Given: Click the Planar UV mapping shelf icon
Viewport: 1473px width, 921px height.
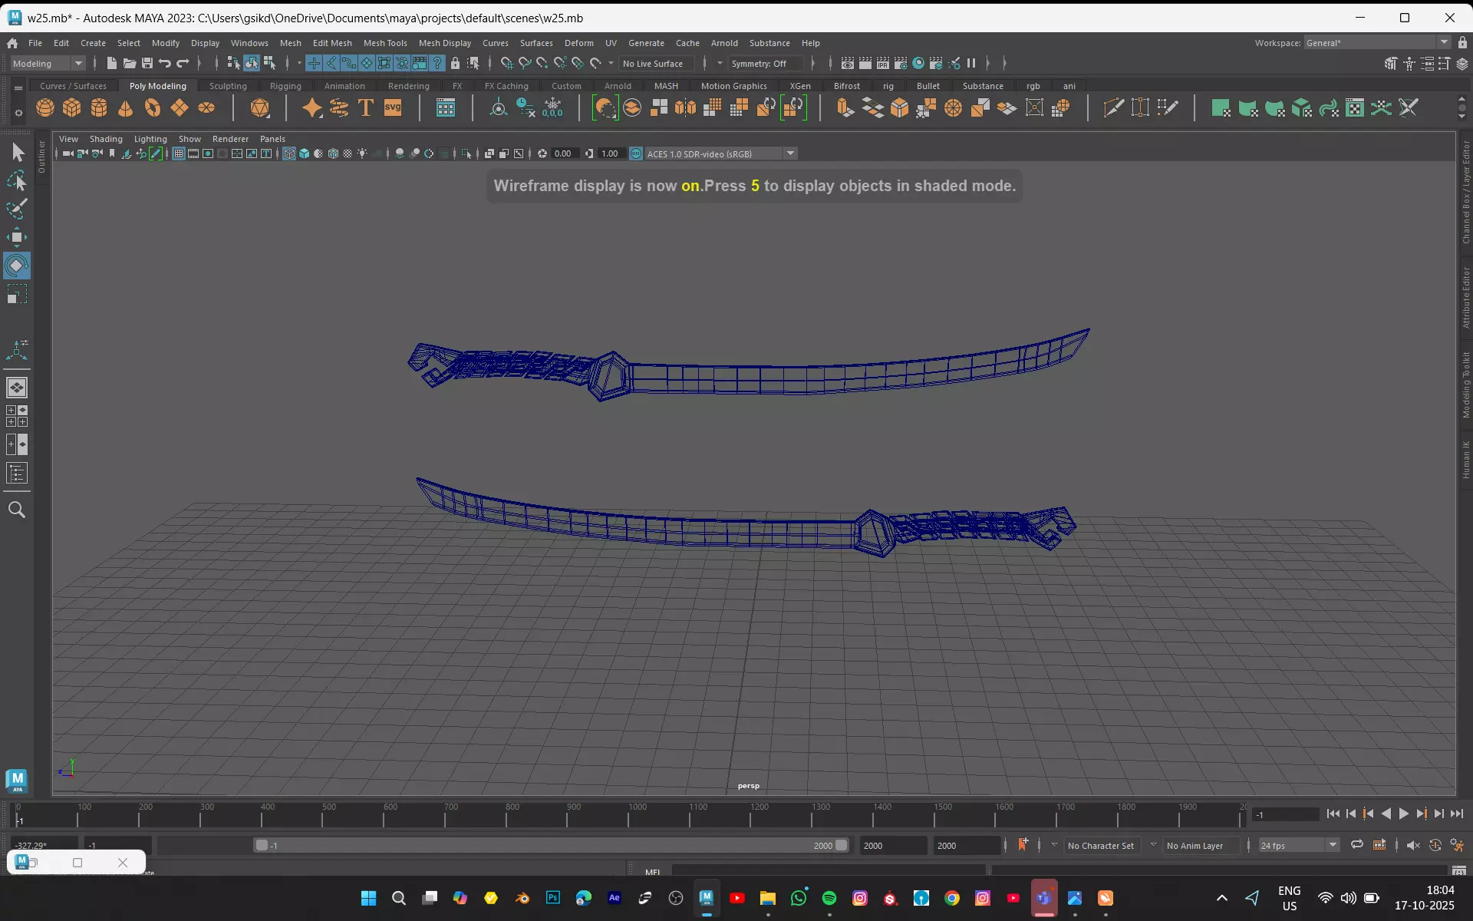Looking at the screenshot, I should tap(1221, 108).
